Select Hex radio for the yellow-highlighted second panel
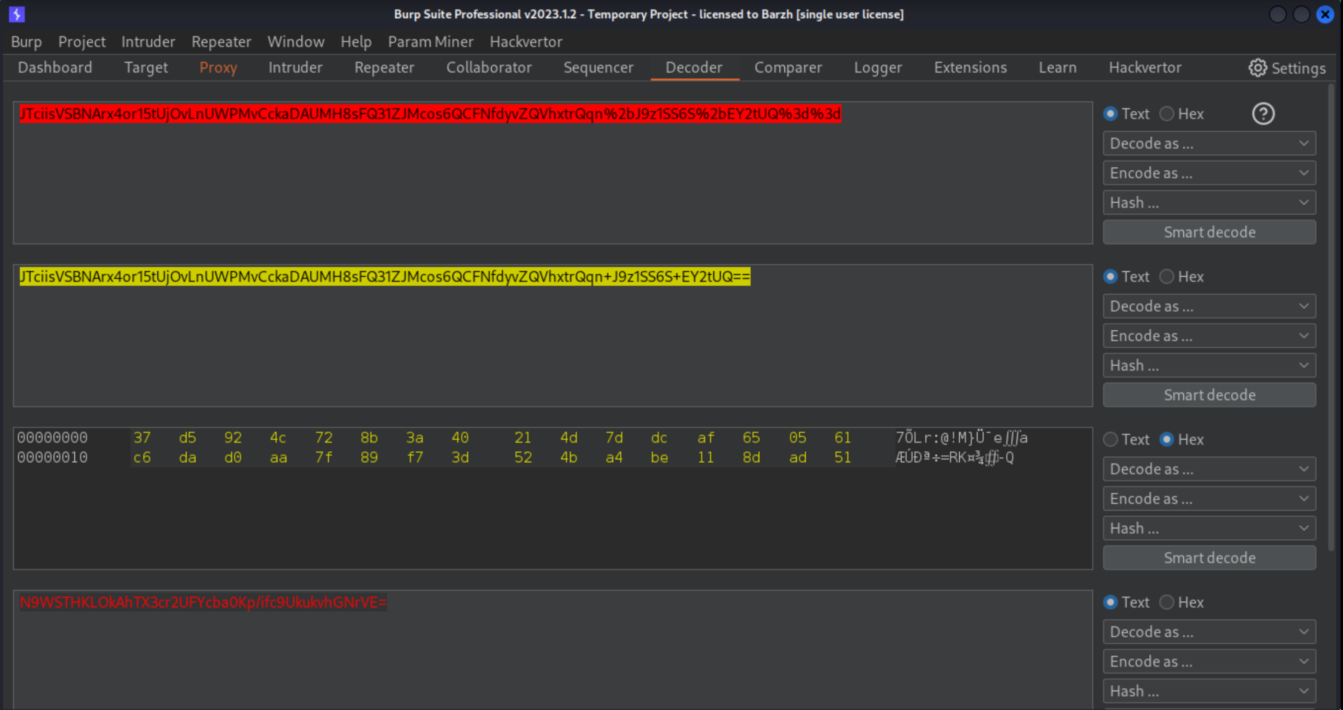 [1166, 277]
